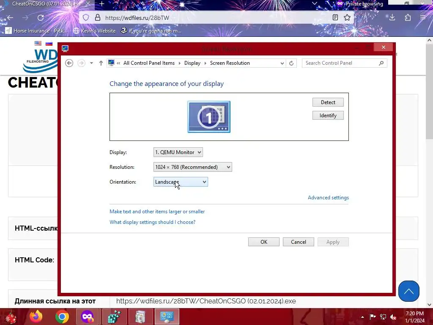Viewport: 433px width, 325px height.
Task: Open Chrome from the taskbar
Action: point(62,317)
